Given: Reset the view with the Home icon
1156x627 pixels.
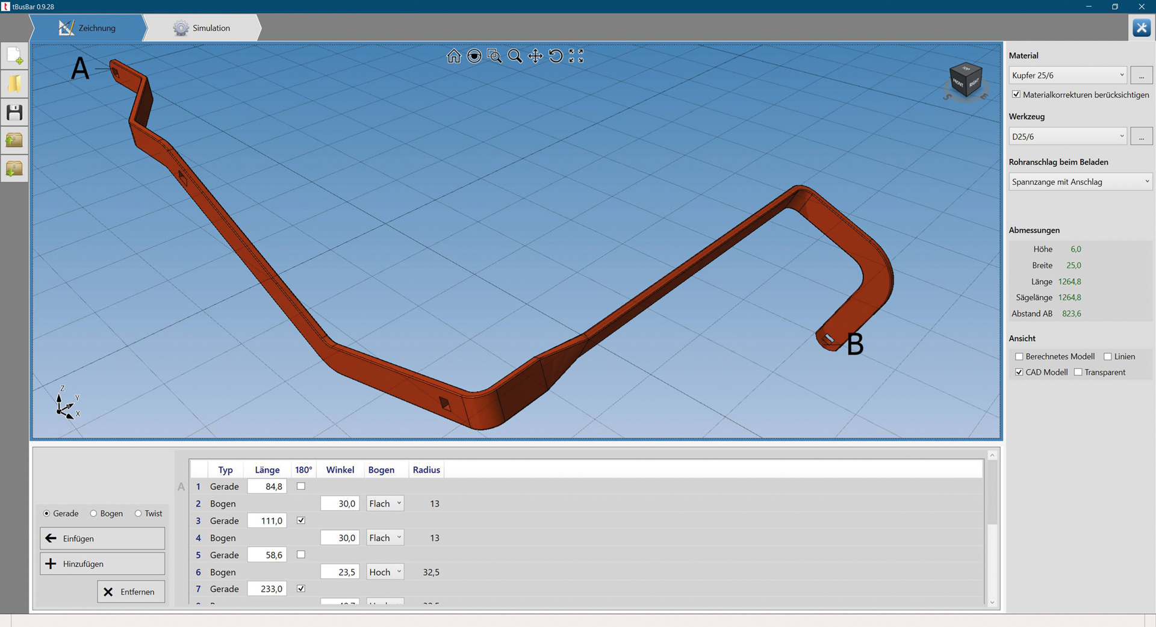Looking at the screenshot, I should [454, 56].
